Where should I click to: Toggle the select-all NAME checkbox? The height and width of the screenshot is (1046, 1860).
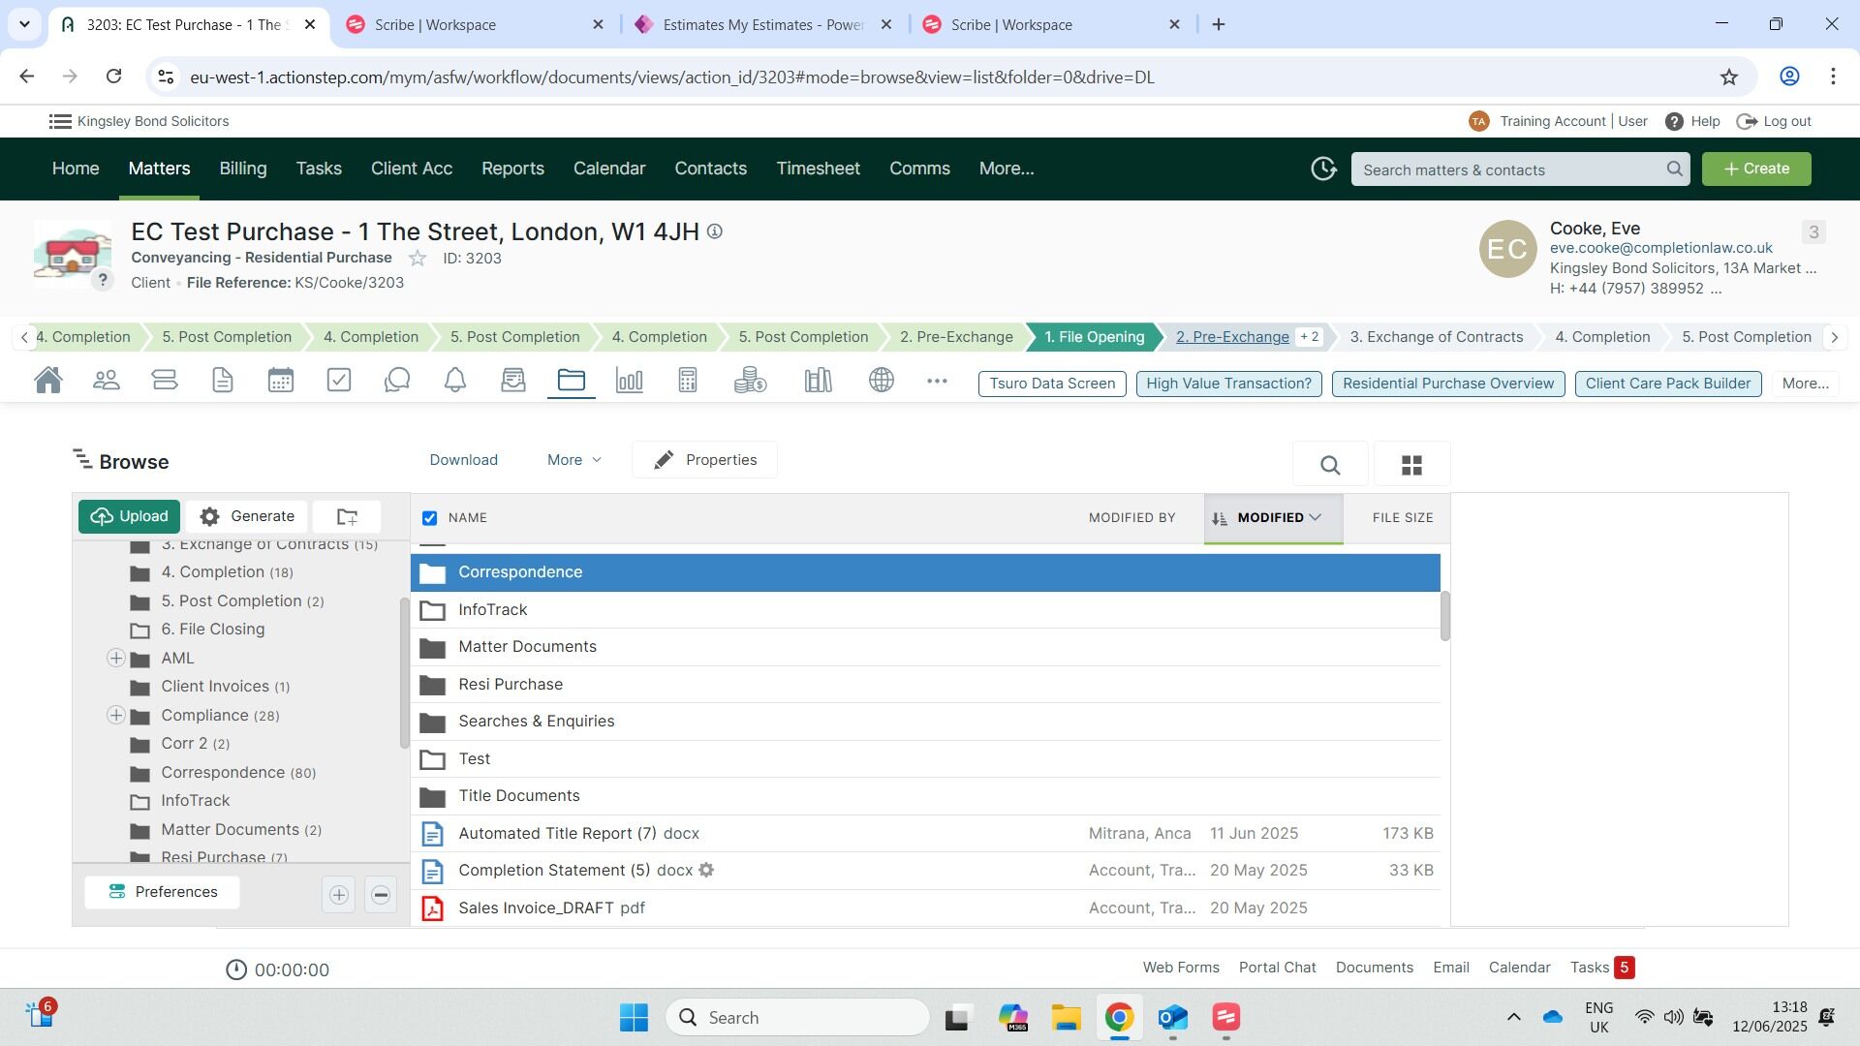[x=430, y=518]
